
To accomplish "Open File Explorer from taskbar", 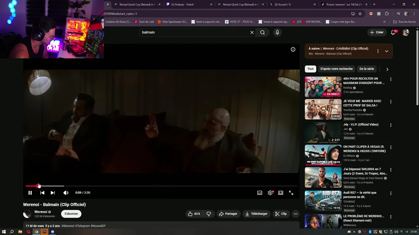I will (x=20, y=232).
